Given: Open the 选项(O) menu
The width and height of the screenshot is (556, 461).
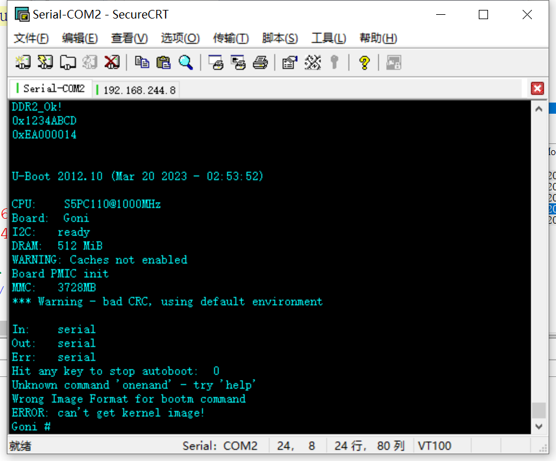Looking at the screenshot, I should pyautogui.click(x=180, y=38).
